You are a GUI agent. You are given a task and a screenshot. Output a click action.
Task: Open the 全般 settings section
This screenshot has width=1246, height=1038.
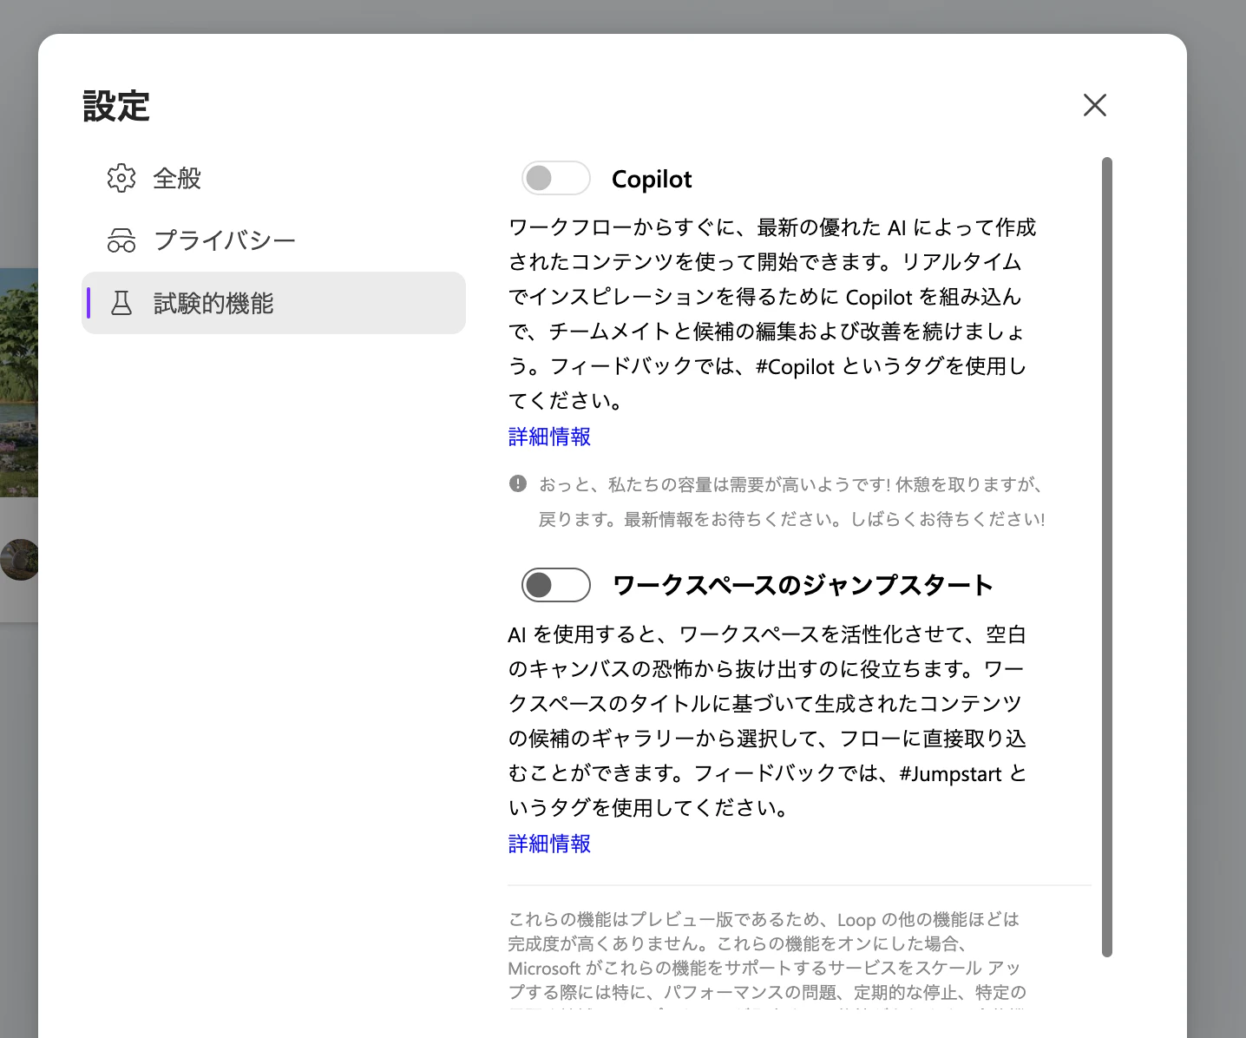coord(273,178)
